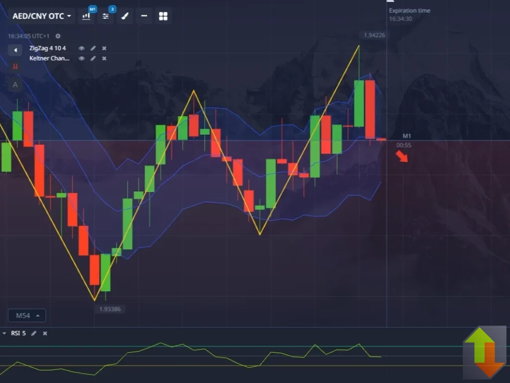This screenshot has width=510, height=383.
Task: Hide the ZigZag 4 10 4 indicator
Action: click(x=81, y=48)
